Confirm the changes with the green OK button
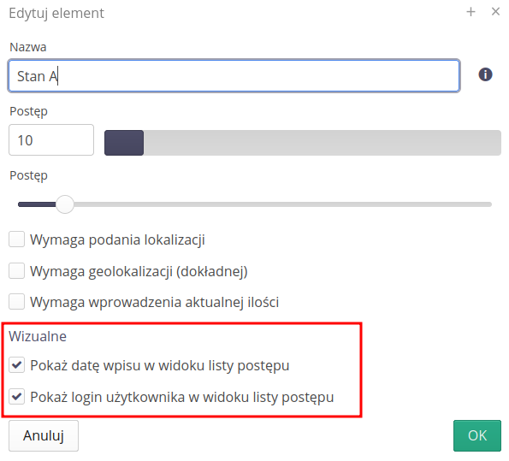 click(x=477, y=435)
